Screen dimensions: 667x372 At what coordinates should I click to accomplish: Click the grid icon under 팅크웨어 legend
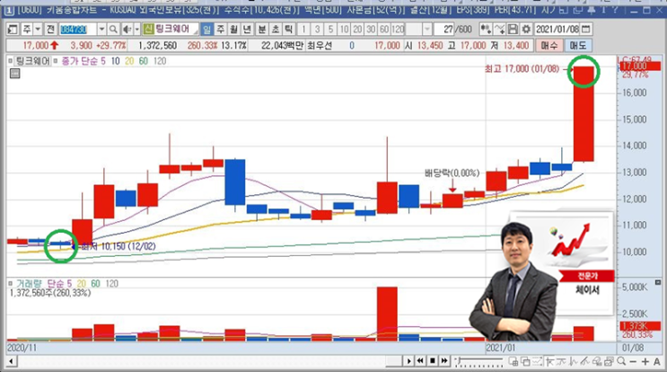pos(15,74)
